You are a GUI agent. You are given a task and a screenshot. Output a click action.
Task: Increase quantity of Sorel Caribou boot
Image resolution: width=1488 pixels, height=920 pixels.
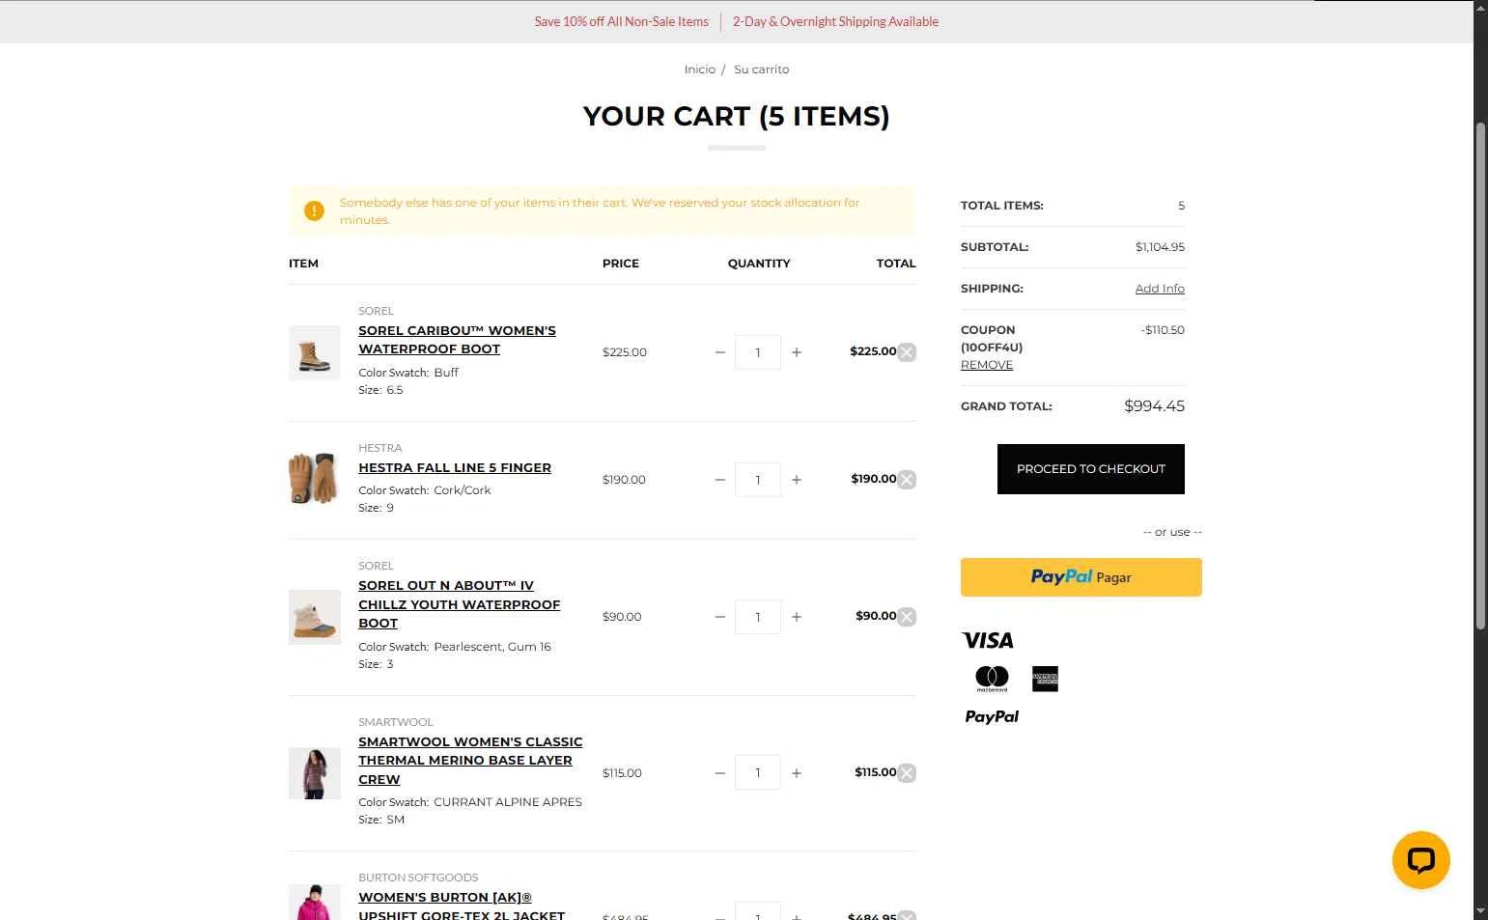[797, 352]
